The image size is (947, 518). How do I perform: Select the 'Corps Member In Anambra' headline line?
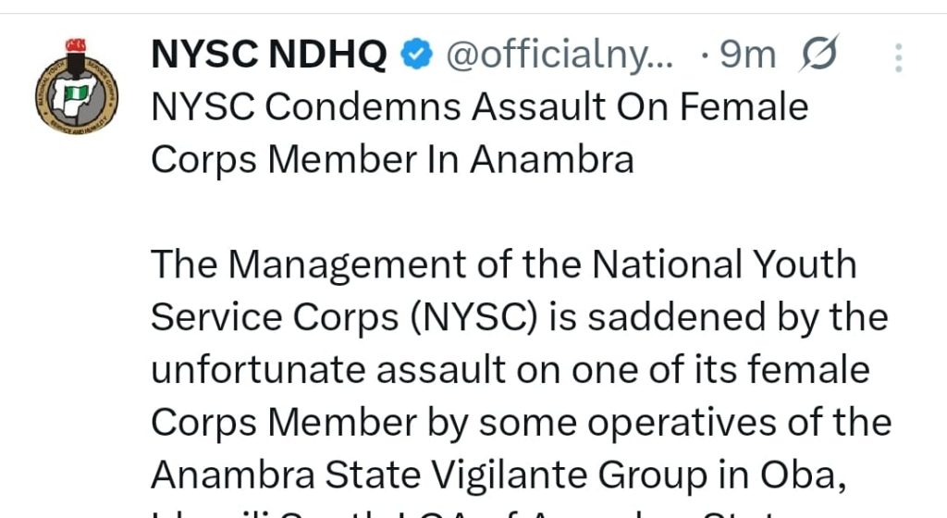(392, 161)
